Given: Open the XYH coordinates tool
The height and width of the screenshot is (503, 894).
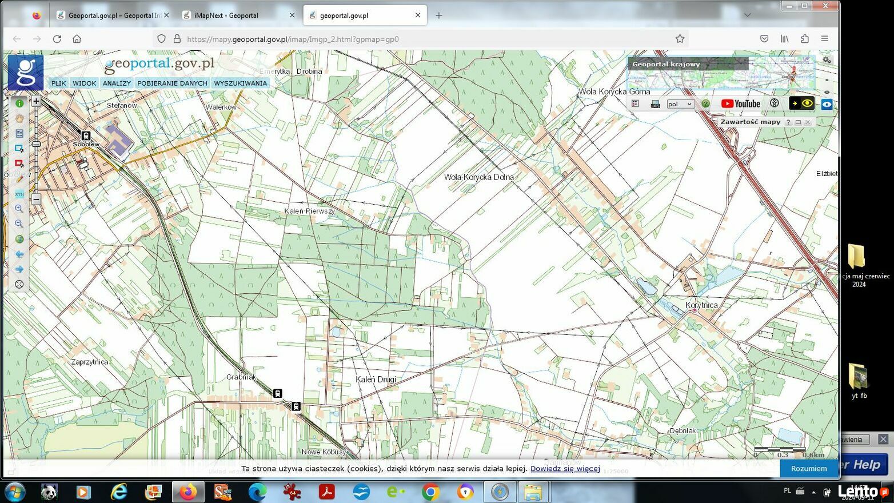Looking at the screenshot, I should [19, 194].
